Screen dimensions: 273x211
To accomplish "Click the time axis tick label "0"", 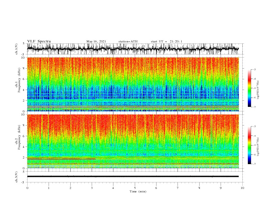I will click(x=27, y=188).
